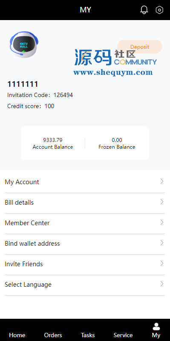Click the Deposit button
Screen dimensions: 170x341
tap(140, 47)
